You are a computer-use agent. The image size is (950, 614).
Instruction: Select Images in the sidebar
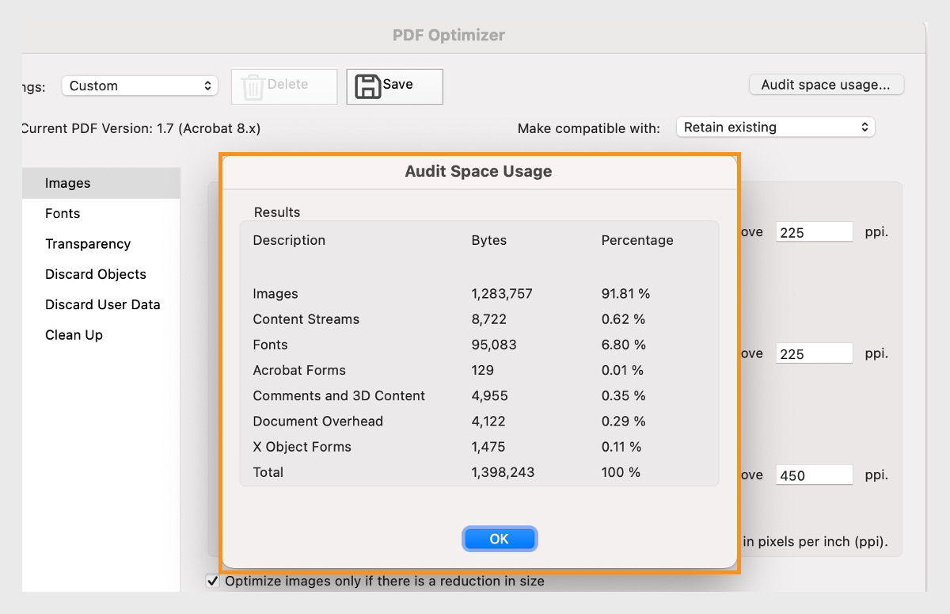pos(68,183)
